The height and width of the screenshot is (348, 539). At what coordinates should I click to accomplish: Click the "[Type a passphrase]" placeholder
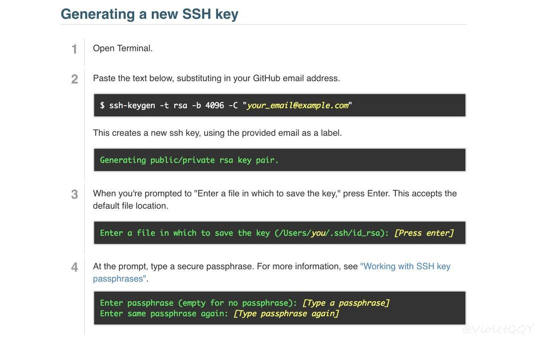pos(346,303)
